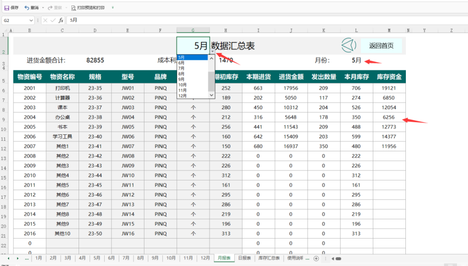Click 进货金额 value 17956
Viewport: 468px width, 266px height.
click(291, 88)
